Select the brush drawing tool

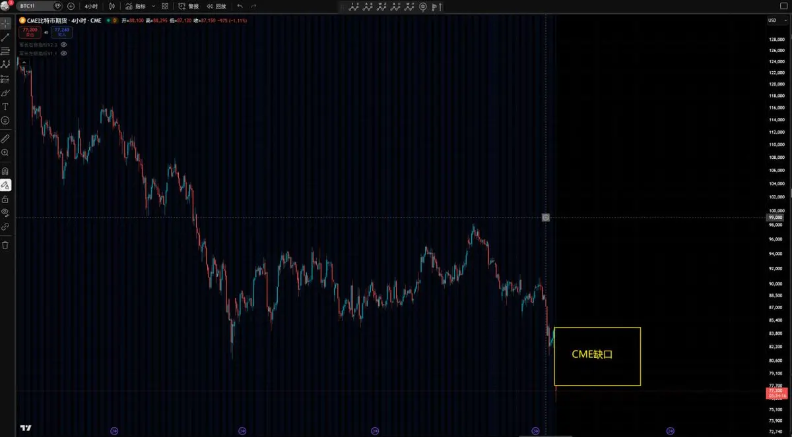[x=5, y=93]
